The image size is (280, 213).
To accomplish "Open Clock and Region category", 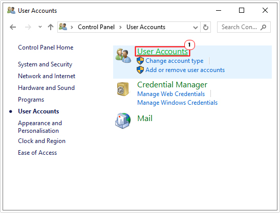I will click(x=41, y=141).
